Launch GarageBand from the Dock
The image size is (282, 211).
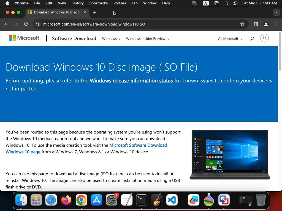pyautogui.click(x=157, y=200)
